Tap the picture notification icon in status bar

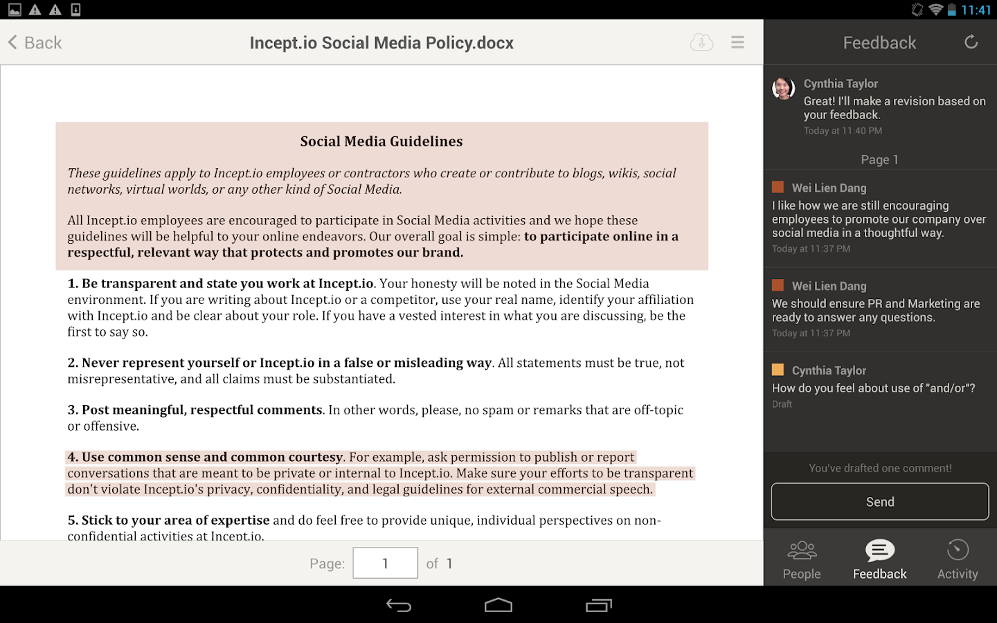(x=15, y=10)
